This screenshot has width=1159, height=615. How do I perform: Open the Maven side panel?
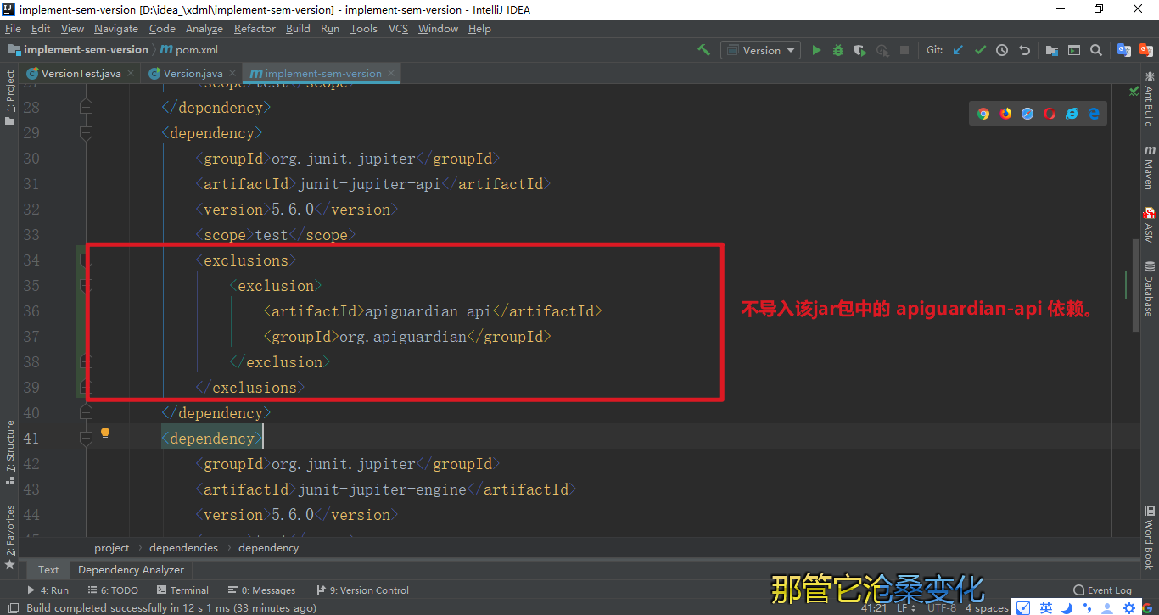(1149, 167)
